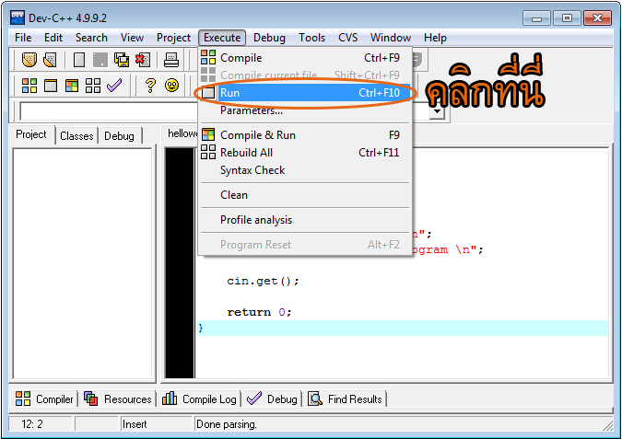Choose Rebuild All Ctrl+F11 entry
Viewport: 622px width, 439px height.
pyautogui.click(x=305, y=153)
